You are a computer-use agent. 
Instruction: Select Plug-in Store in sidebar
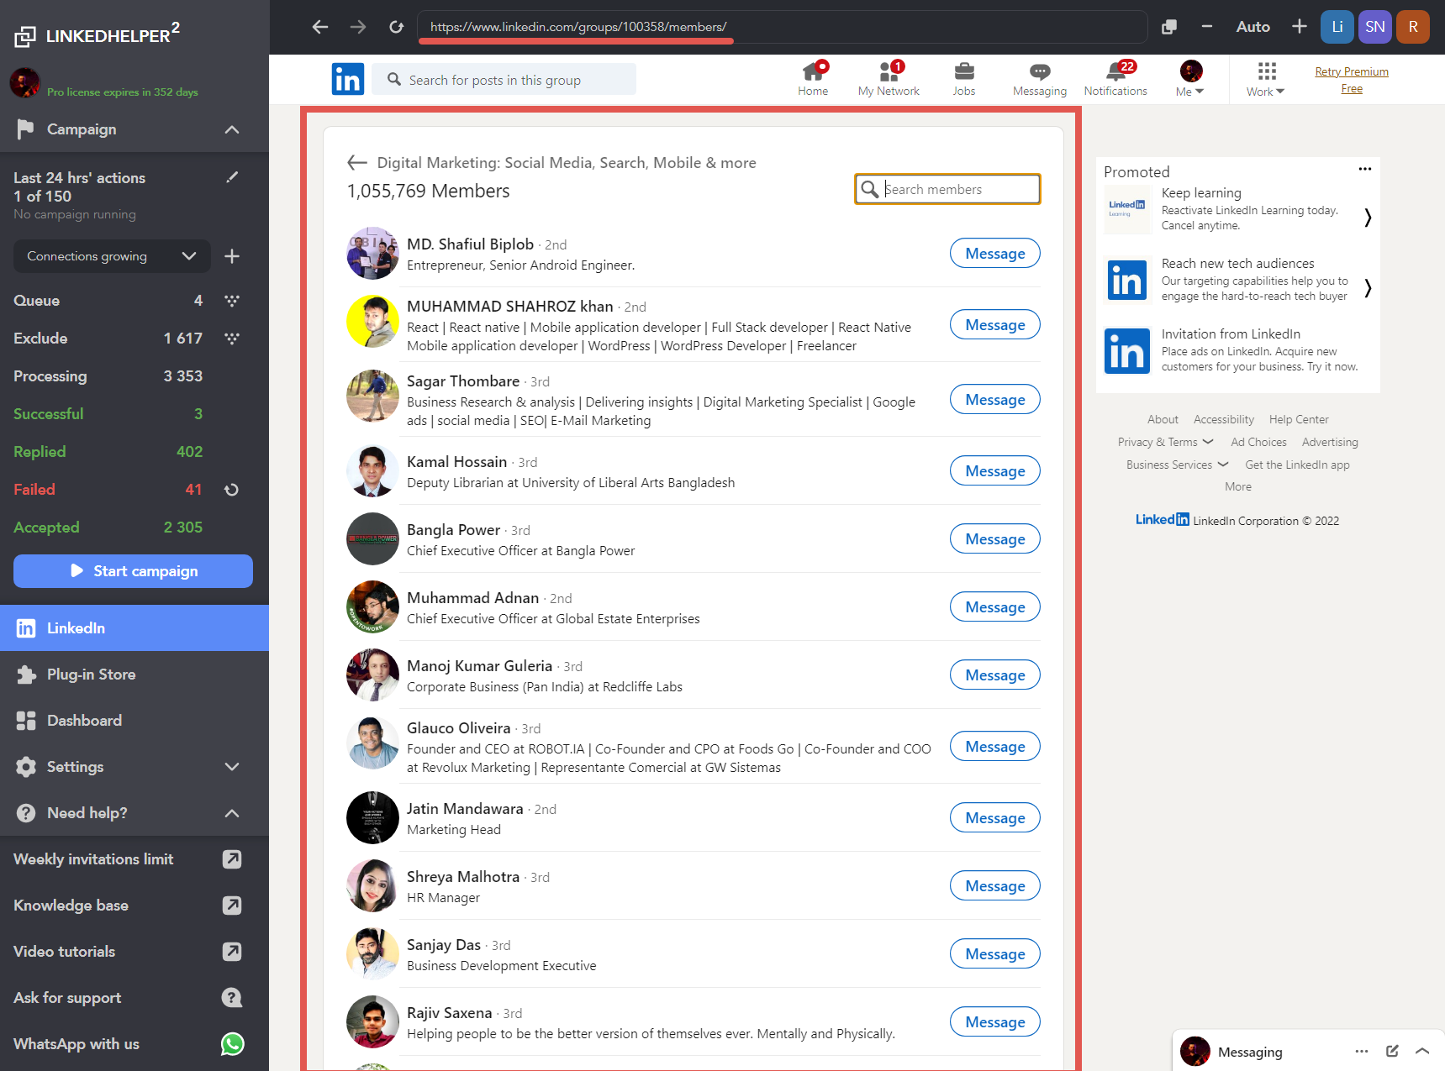(x=91, y=675)
